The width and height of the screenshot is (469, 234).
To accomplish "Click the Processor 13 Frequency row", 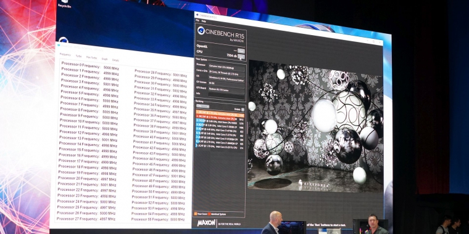I will [88, 139].
